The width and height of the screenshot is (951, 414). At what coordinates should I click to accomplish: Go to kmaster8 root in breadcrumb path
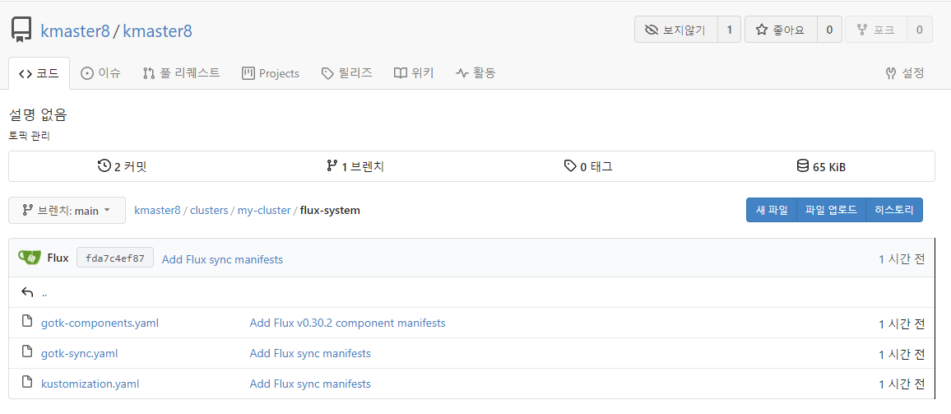[157, 211]
